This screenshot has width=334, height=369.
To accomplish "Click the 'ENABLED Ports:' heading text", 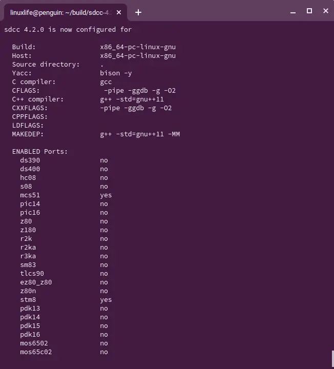I will (x=40, y=152).
